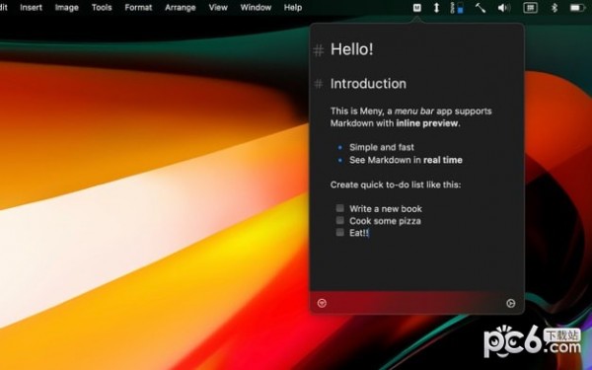The width and height of the screenshot is (592, 370).
Task: Place cursor in 'Eat!!' text
Action: click(x=359, y=233)
